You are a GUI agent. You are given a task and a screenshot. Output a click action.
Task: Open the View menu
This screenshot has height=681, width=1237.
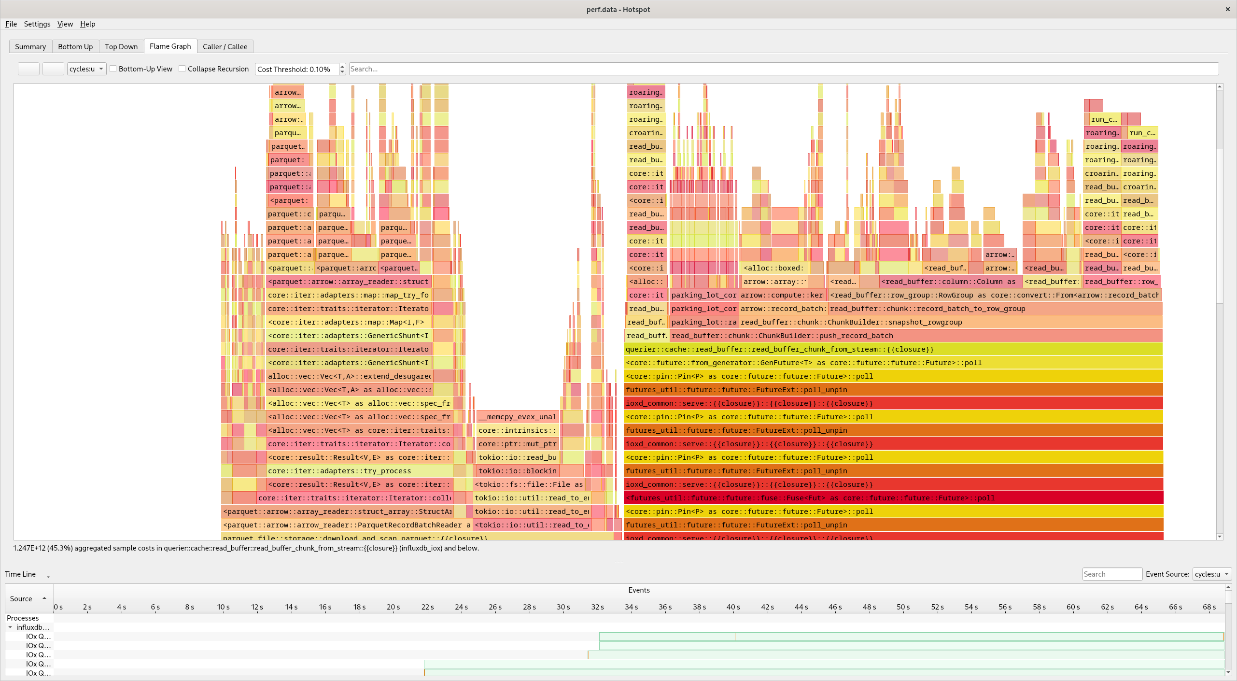[x=65, y=24]
